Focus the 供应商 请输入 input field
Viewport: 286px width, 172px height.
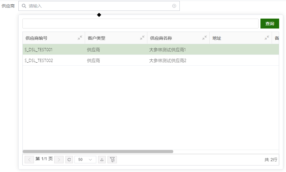click(99, 6)
